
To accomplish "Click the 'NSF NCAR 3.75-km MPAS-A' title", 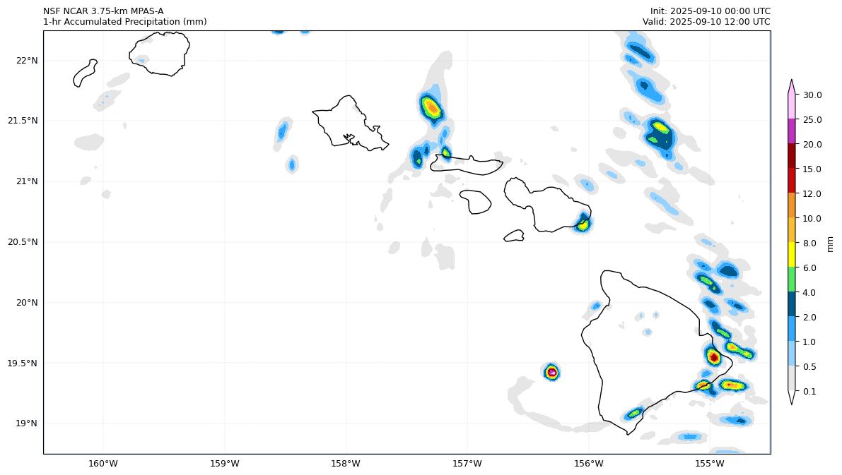I will 103,11.
